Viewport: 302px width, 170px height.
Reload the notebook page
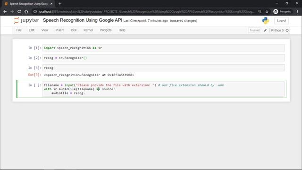point(19,11)
